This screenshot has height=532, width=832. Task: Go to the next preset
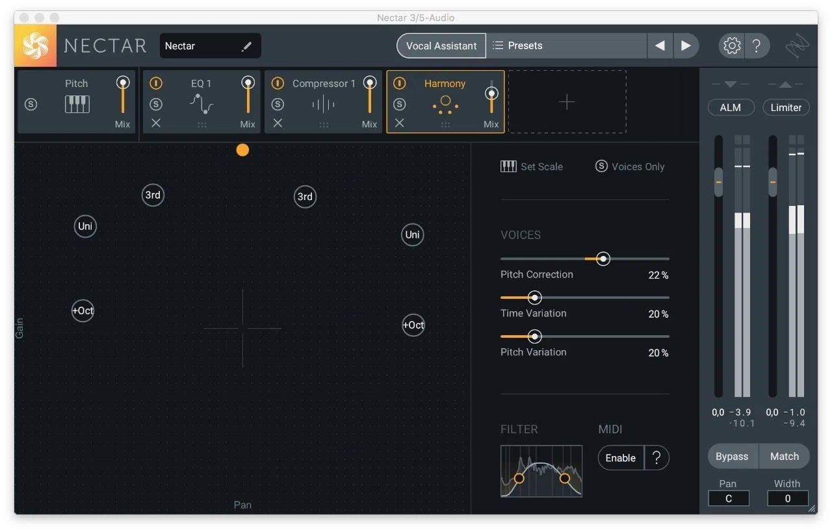coord(686,46)
